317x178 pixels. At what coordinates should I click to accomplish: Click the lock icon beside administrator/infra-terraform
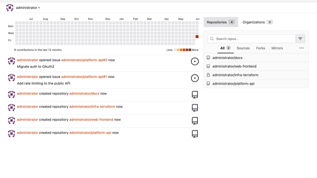click(208, 75)
